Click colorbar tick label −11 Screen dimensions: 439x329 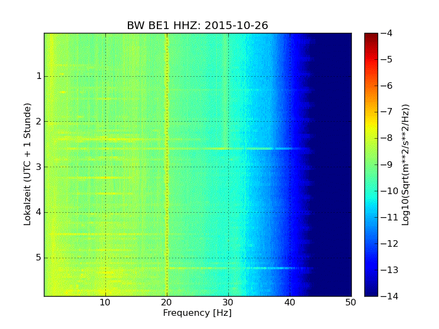pos(390,217)
